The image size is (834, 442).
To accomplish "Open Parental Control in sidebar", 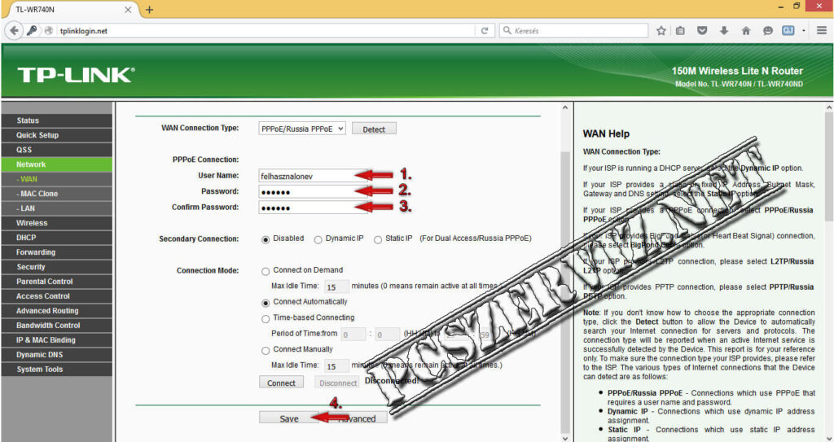I will [x=57, y=282].
